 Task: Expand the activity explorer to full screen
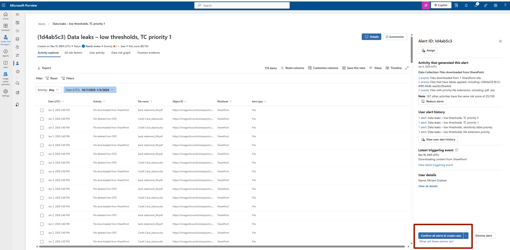click(x=407, y=68)
